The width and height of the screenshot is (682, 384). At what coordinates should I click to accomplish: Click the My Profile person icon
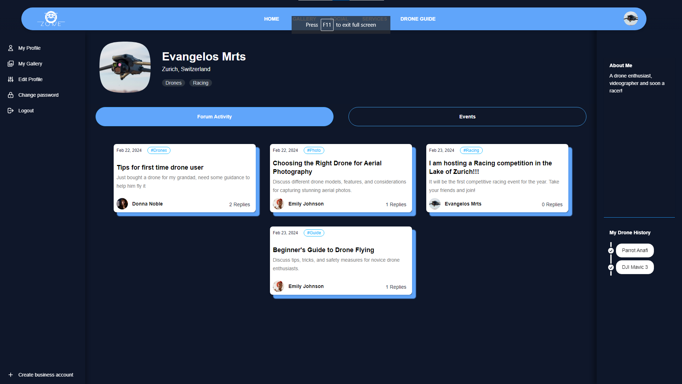click(x=11, y=48)
